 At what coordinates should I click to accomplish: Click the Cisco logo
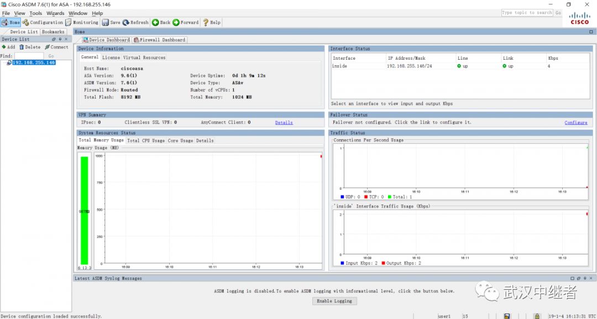pos(579,18)
